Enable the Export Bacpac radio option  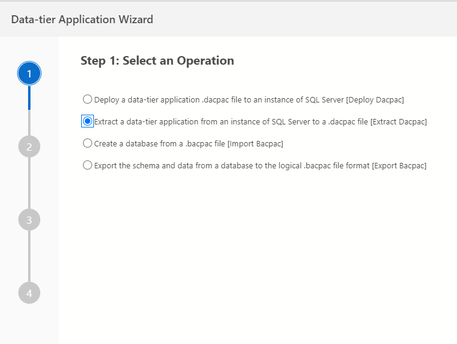click(x=87, y=165)
